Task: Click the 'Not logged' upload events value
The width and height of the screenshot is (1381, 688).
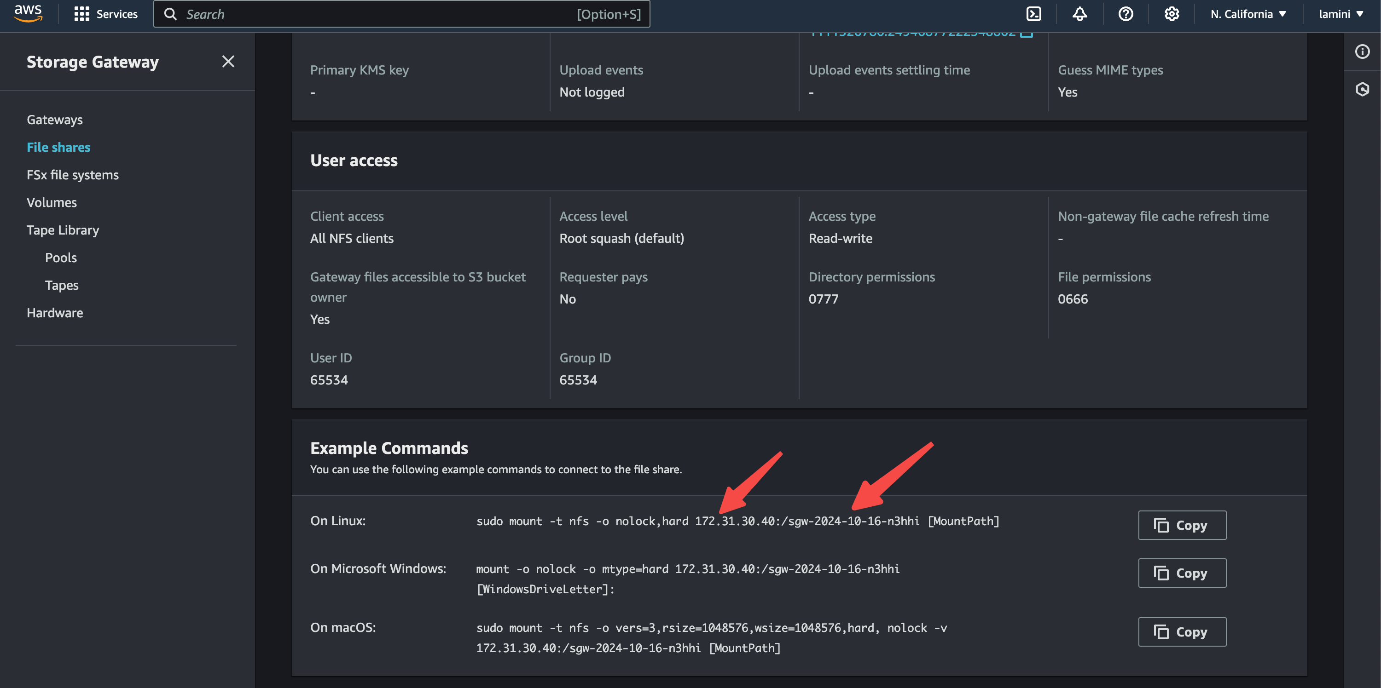Action: tap(592, 92)
